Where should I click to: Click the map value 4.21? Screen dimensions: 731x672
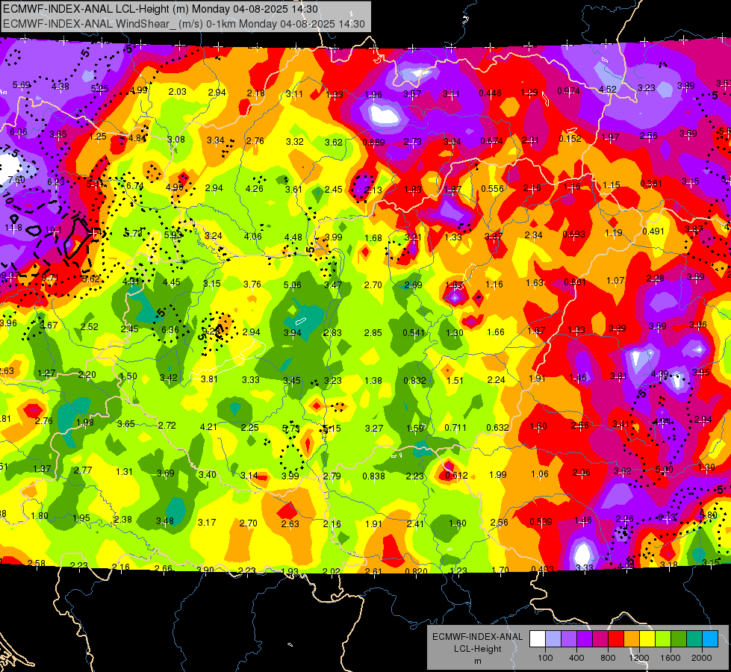pos(208,426)
